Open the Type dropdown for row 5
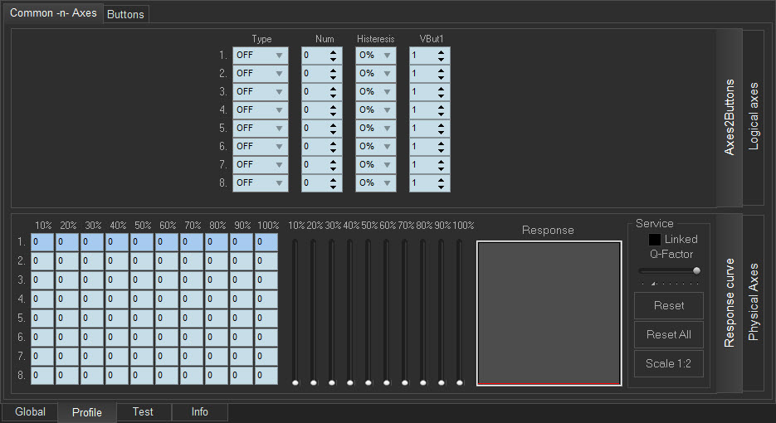 pos(261,128)
